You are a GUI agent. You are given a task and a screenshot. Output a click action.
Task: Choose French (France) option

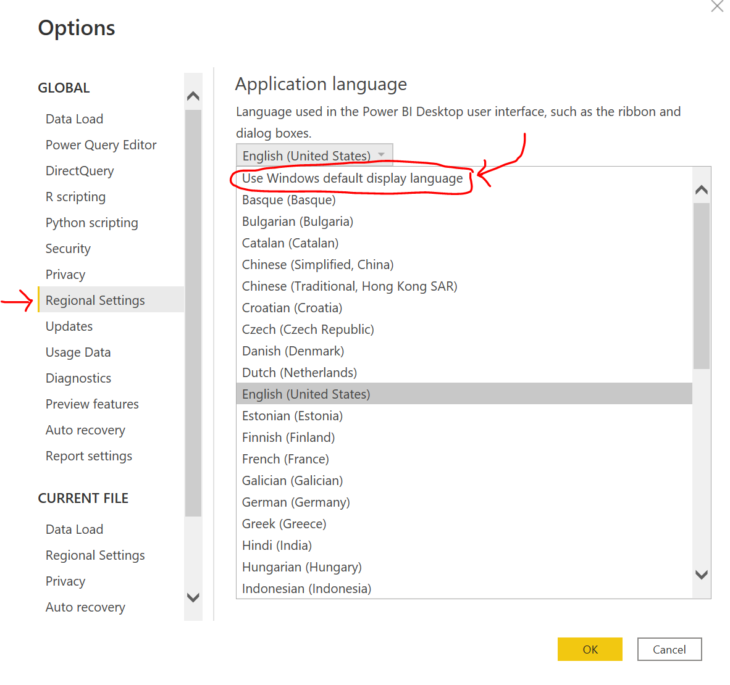coord(464,459)
